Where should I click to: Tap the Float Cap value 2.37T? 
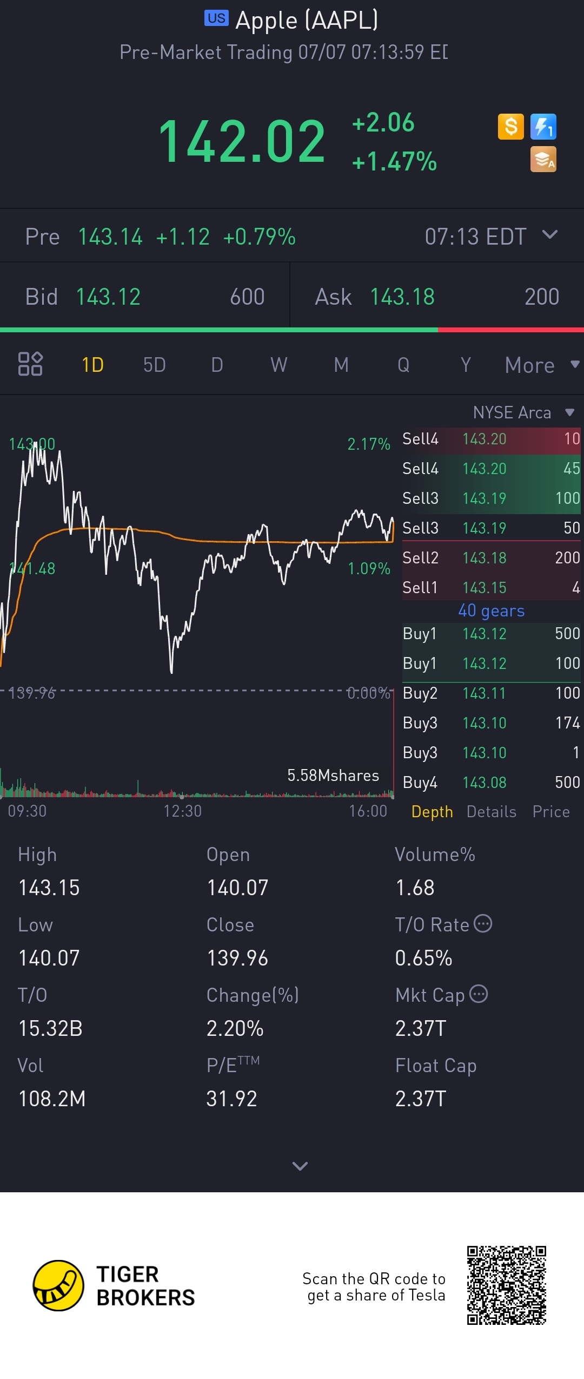[421, 1099]
